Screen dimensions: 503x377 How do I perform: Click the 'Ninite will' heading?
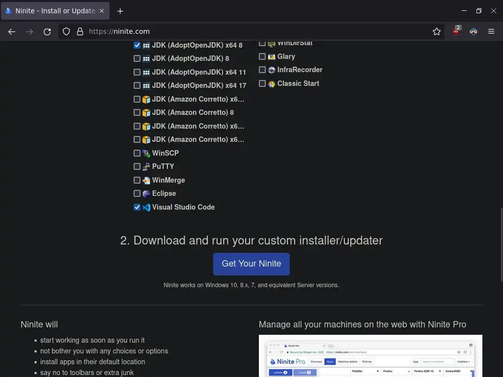coord(39,324)
